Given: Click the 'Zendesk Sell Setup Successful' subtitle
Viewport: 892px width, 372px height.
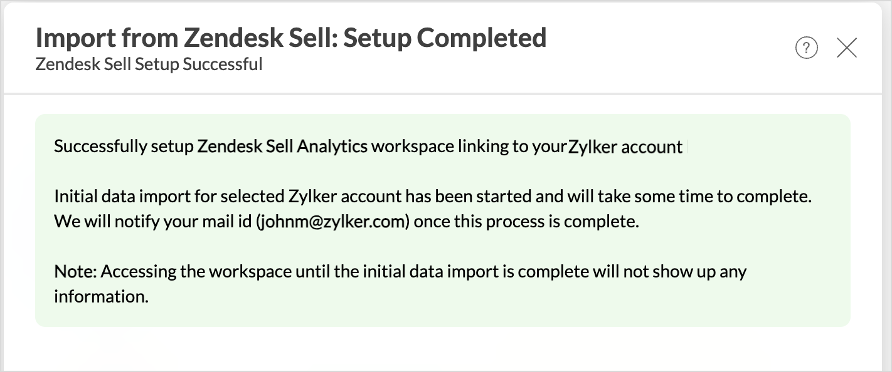Looking at the screenshot, I should pos(149,64).
